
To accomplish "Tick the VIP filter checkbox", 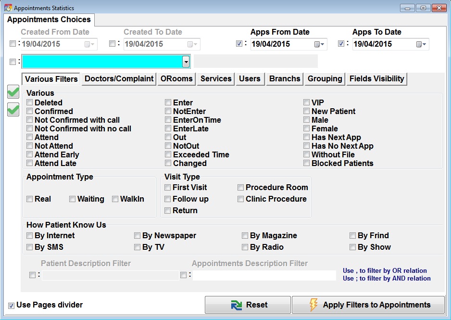I will pyautogui.click(x=307, y=102).
